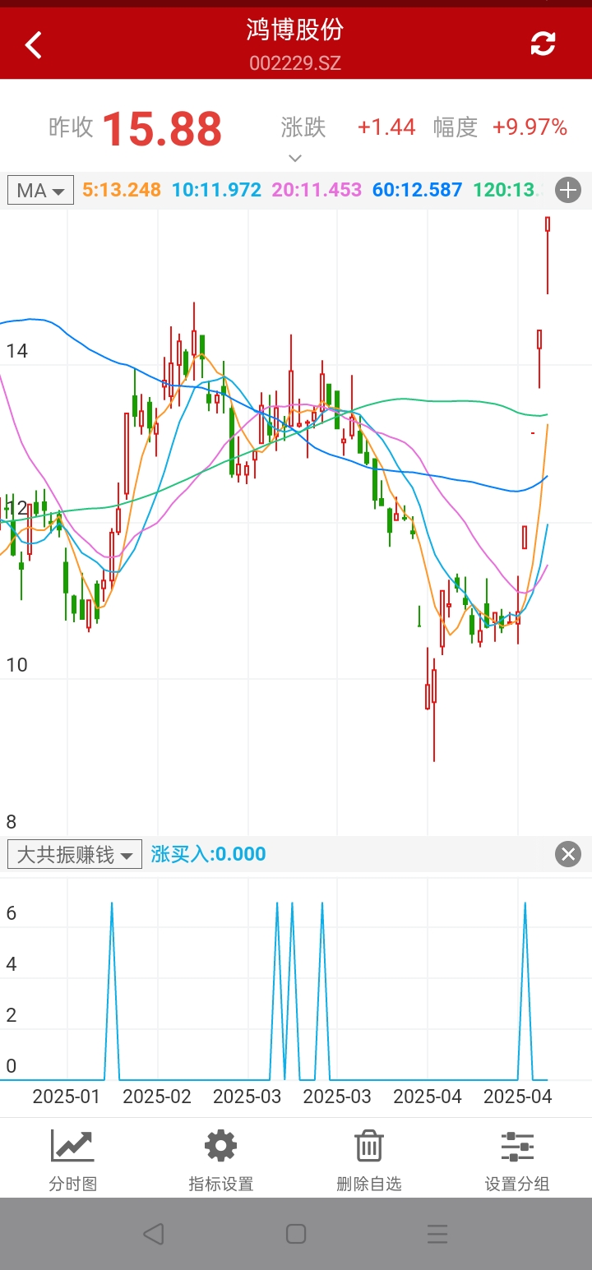Tap the 2025-01 date axis label
592x1270 pixels.
(67, 1097)
